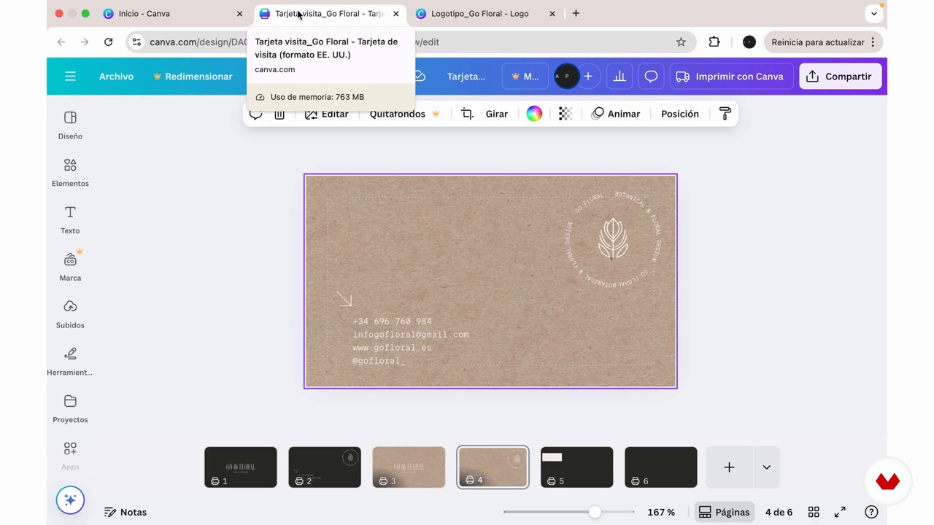Viewport: 934px width, 525px height.
Task: Click the Tarjeta design title field
Action: pos(466,77)
